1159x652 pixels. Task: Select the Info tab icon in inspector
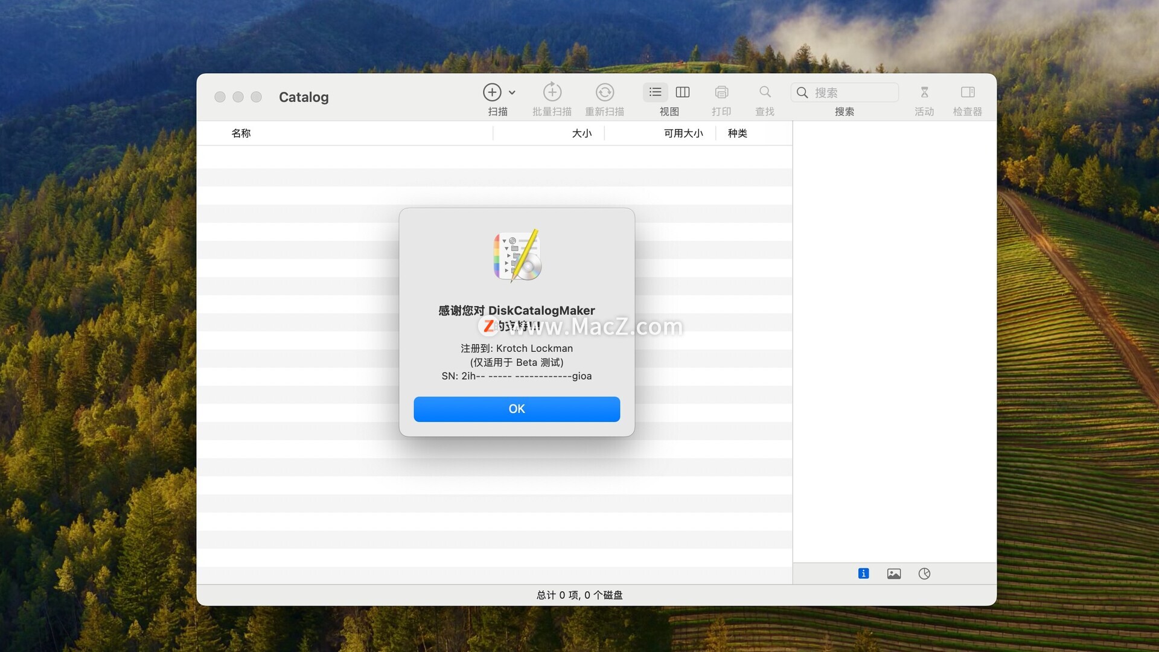863,574
